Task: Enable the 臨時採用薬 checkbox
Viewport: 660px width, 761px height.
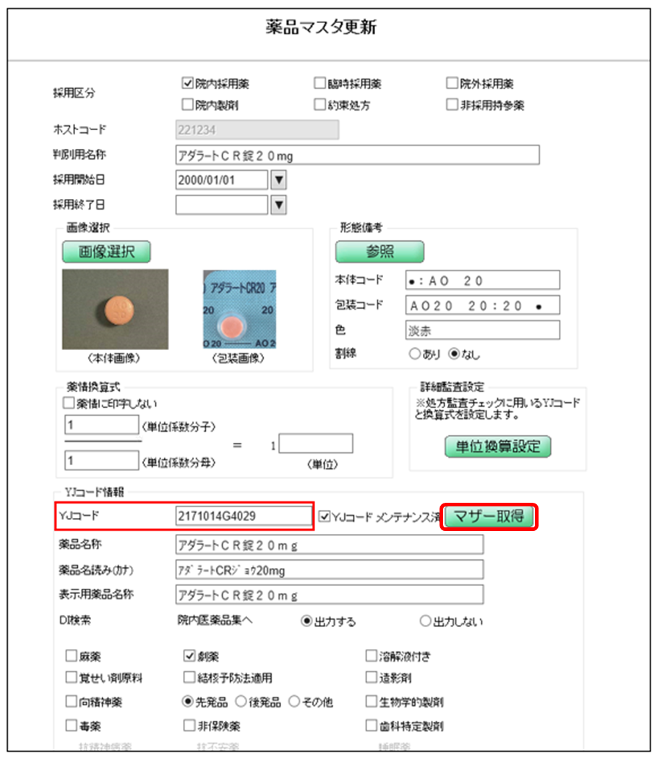Action: pyautogui.click(x=320, y=84)
